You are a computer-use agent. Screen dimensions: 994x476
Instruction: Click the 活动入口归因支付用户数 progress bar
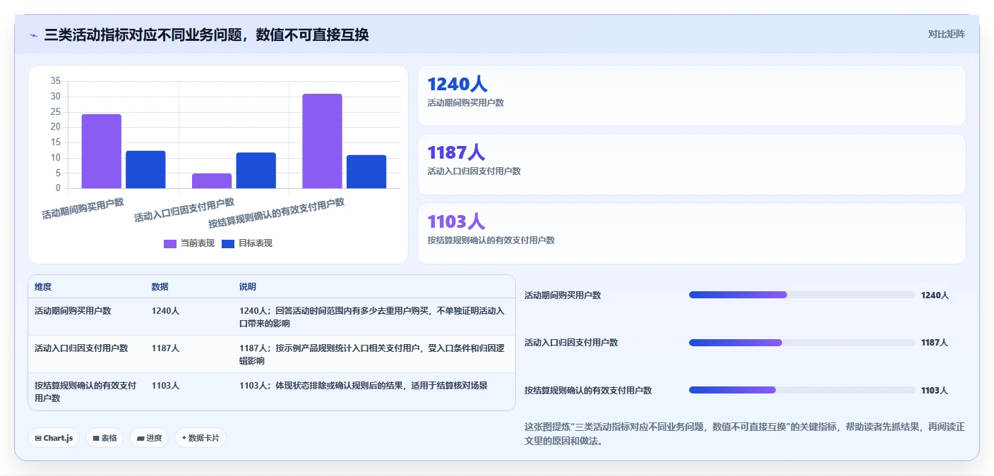point(802,343)
